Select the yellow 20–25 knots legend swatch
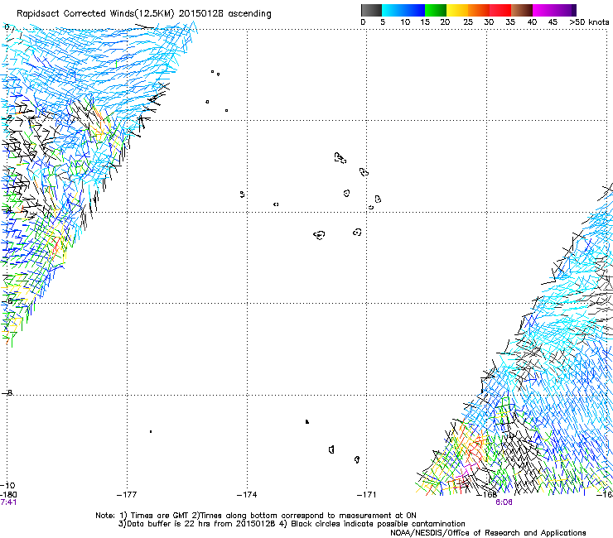This screenshot has height=538, width=613. pyautogui.click(x=457, y=10)
